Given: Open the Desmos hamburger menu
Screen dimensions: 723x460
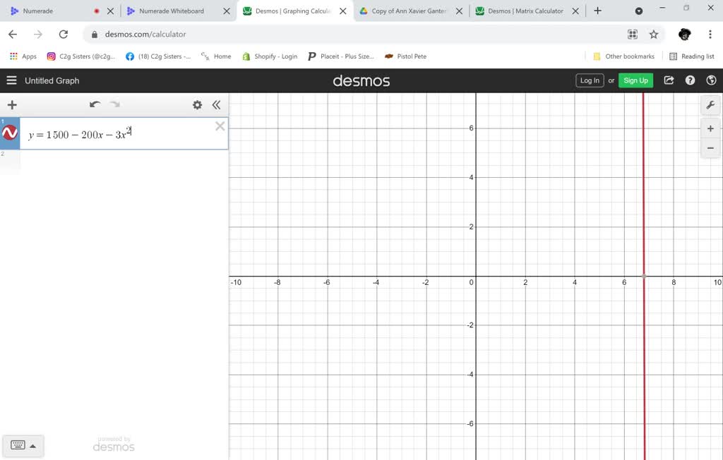Looking at the screenshot, I should coord(11,80).
